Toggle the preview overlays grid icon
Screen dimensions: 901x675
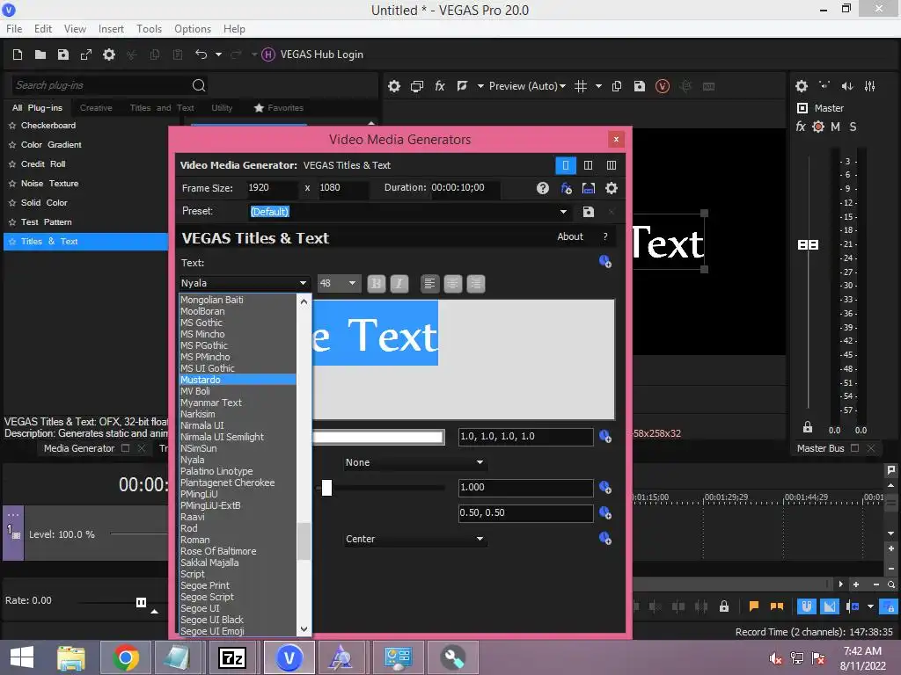[x=581, y=86]
